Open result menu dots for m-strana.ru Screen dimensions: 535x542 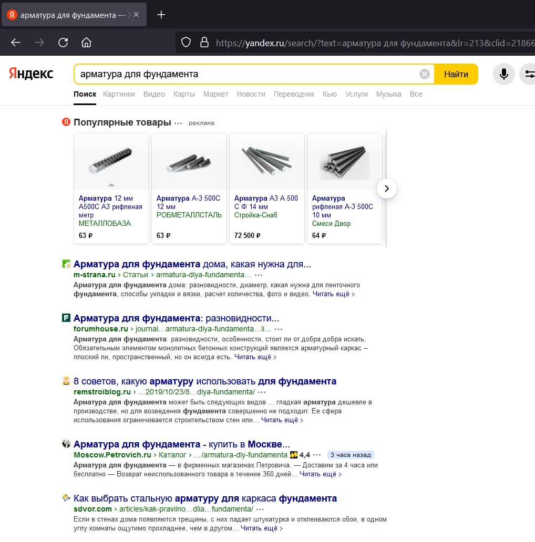pyautogui.click(x=259, y=275)
